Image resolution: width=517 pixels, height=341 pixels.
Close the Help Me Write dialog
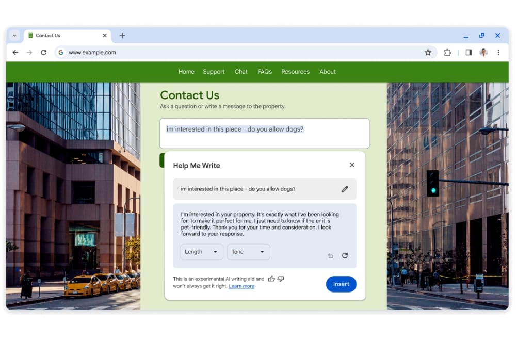[x=352, y=165]
